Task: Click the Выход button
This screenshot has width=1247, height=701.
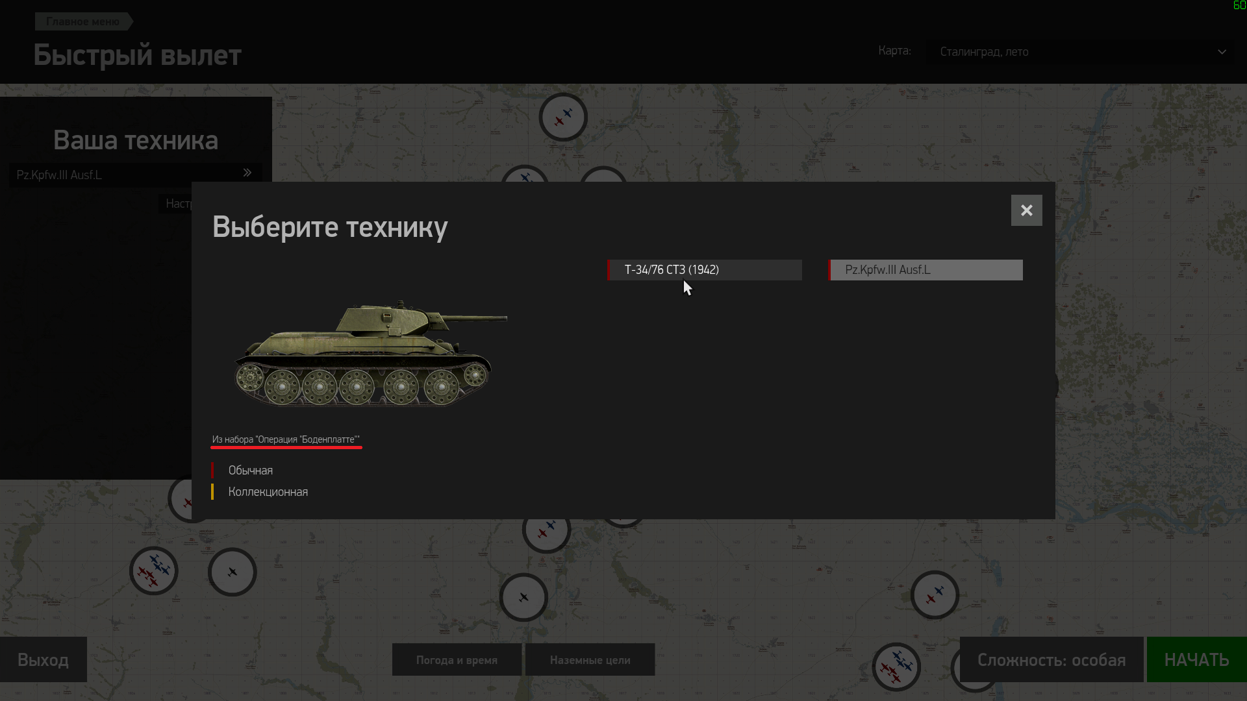Action: click(x=43, y=659)
